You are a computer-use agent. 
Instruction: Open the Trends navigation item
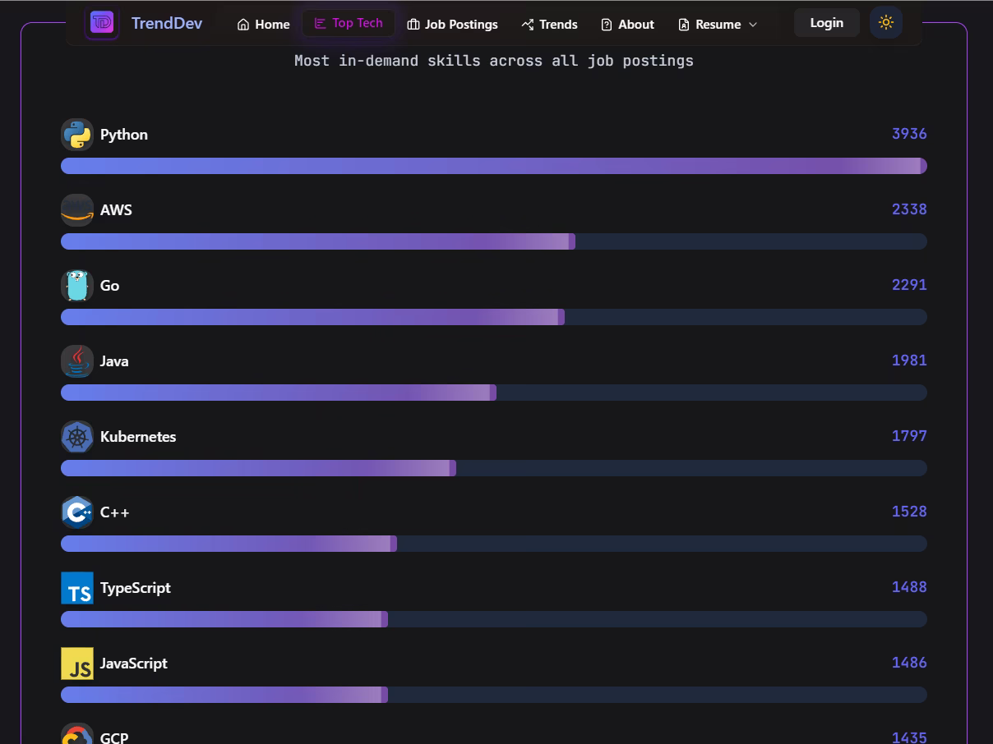549,25
